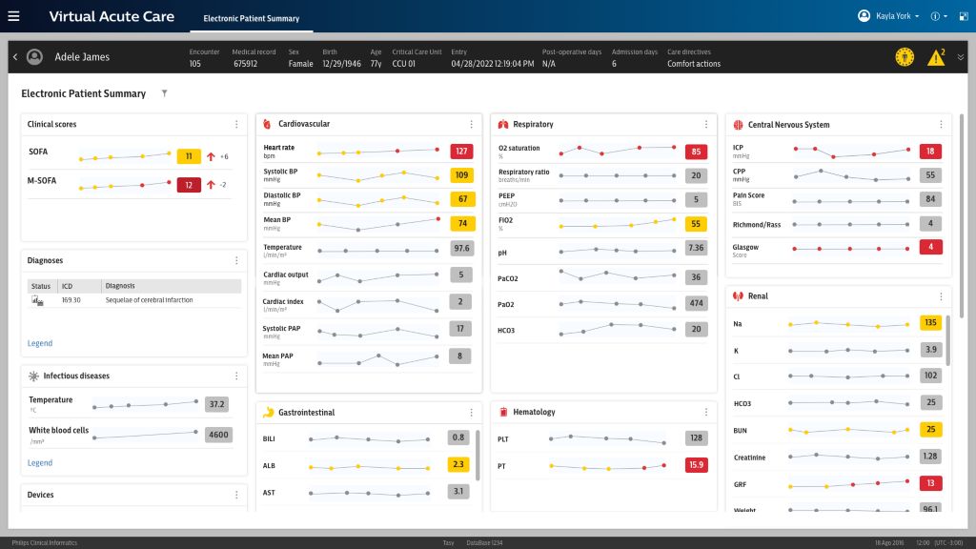Viewport: 976px width, 549px height.
Task: Open the Diagnoses panel options menu
Action: pyautogui.click(x=236, y=261)
